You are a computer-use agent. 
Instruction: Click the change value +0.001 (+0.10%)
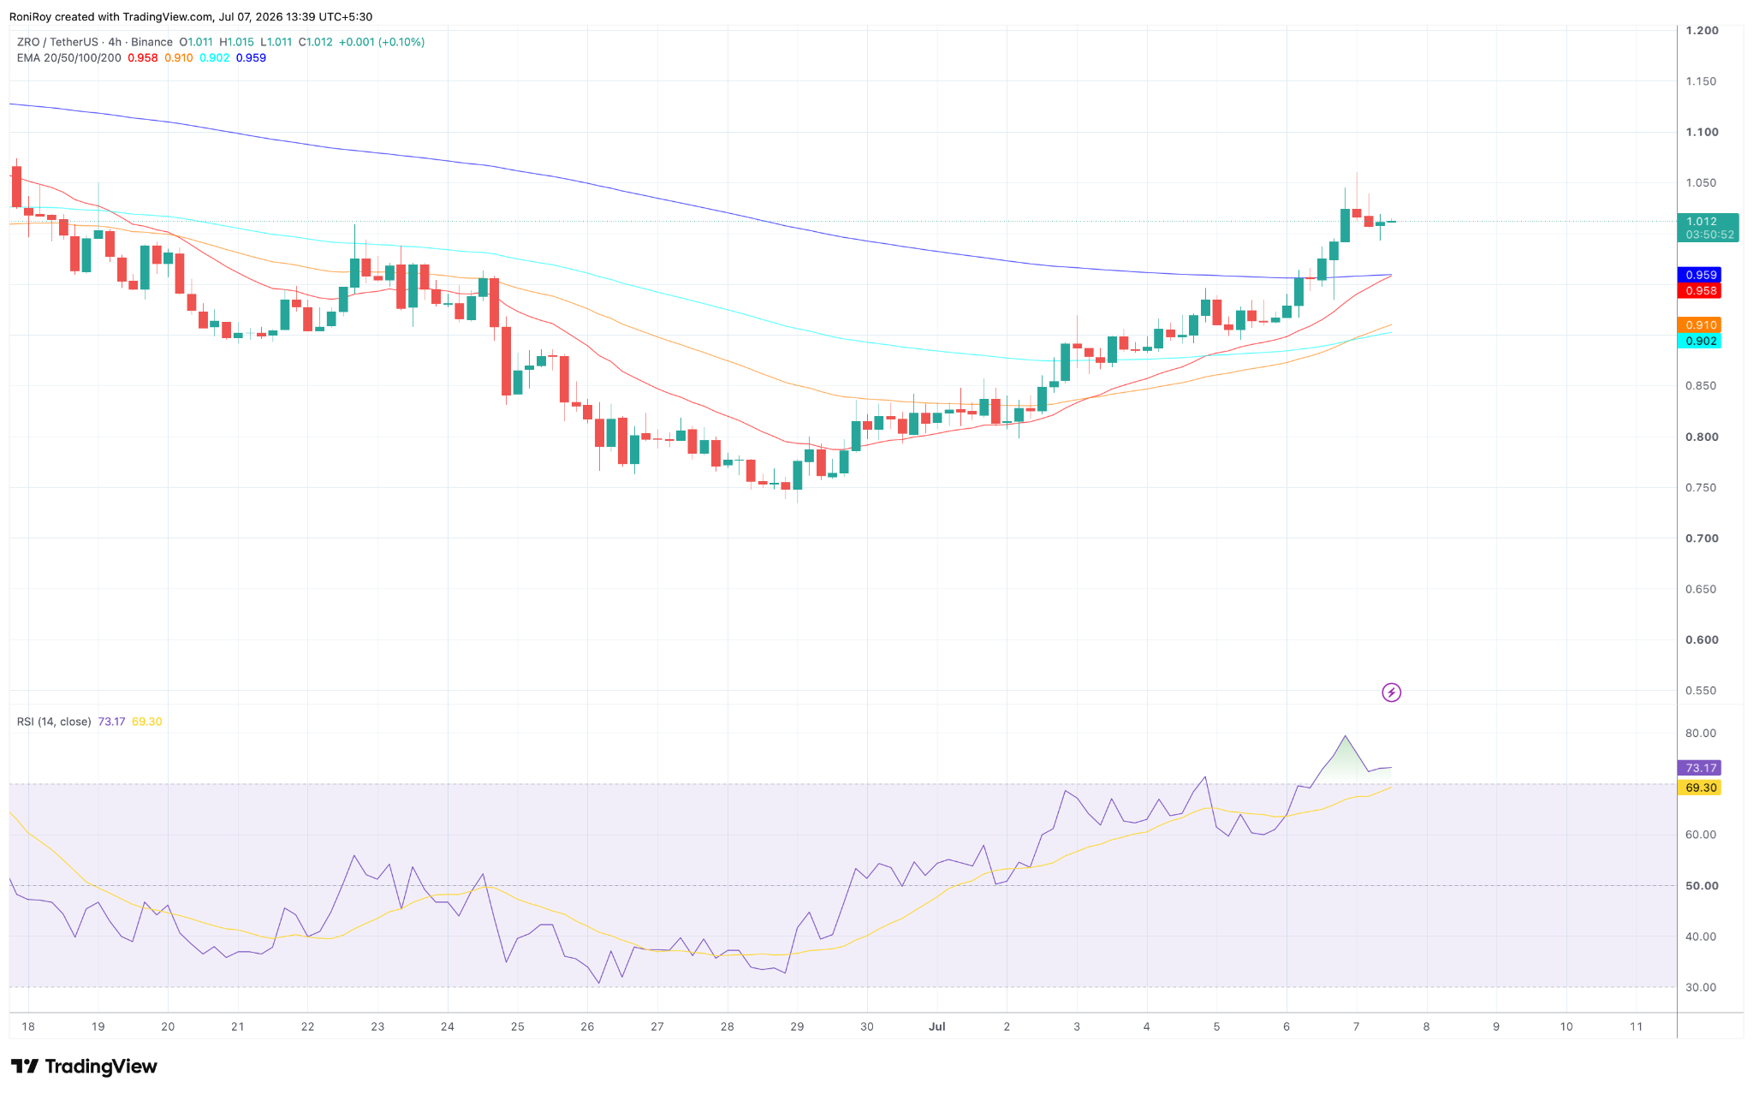click(x=382, y=42)
